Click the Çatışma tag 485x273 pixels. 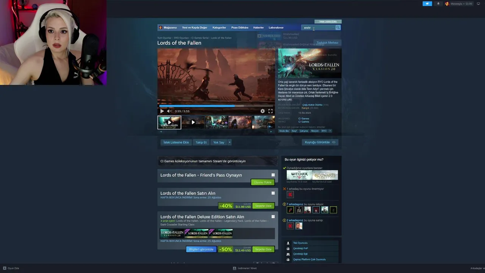[304, 131]
